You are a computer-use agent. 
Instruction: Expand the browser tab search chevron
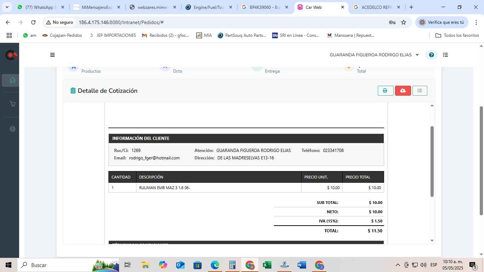[7, 7]
